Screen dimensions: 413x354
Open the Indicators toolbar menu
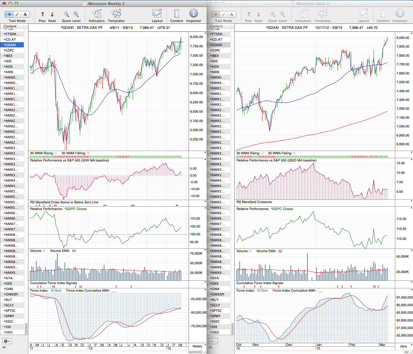(x=97, y=14)
